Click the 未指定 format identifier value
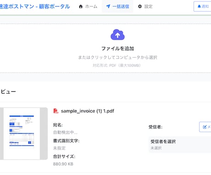211x175 pixels. point(59,148)
